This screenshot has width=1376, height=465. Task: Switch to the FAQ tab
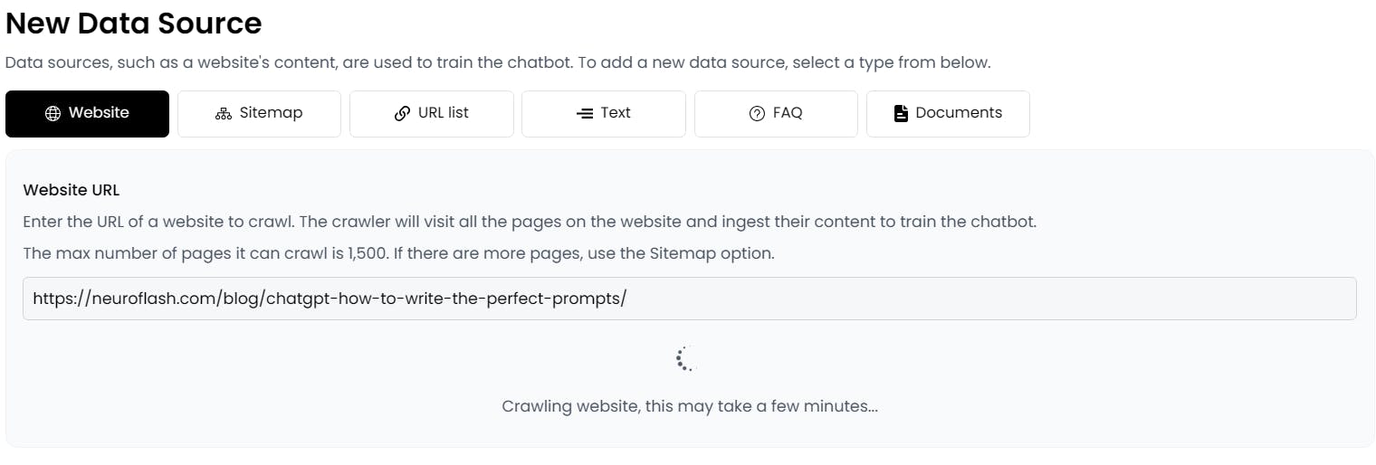coord(776,113)
